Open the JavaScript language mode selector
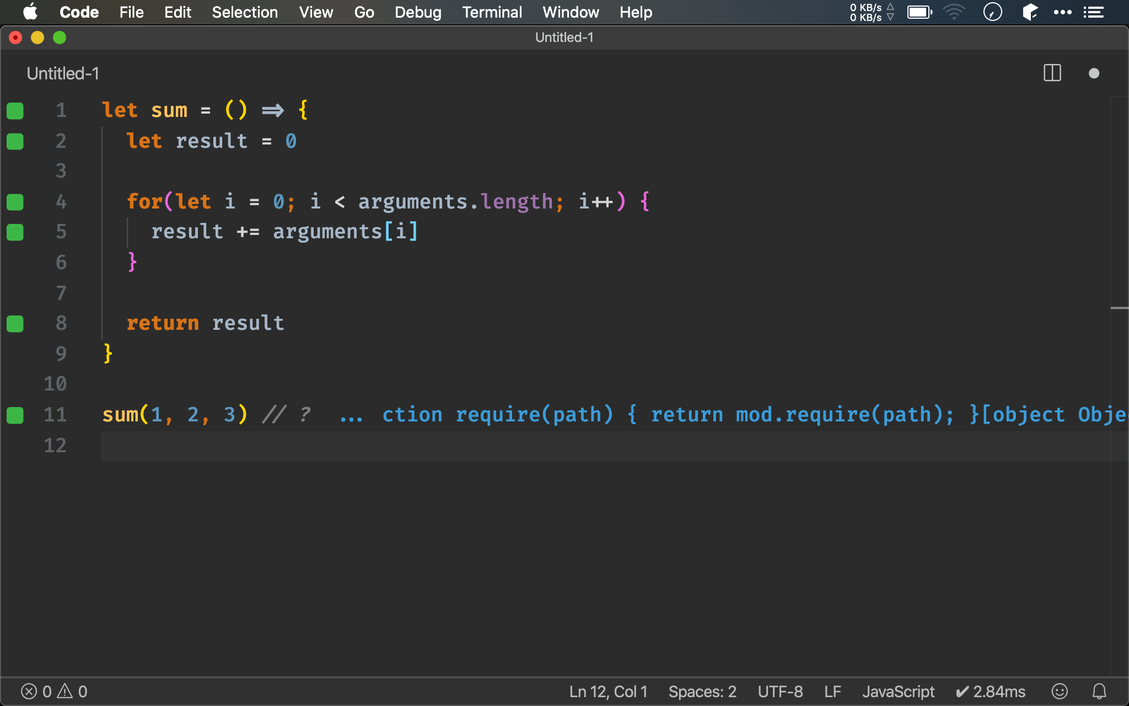 tap(898, 691)
